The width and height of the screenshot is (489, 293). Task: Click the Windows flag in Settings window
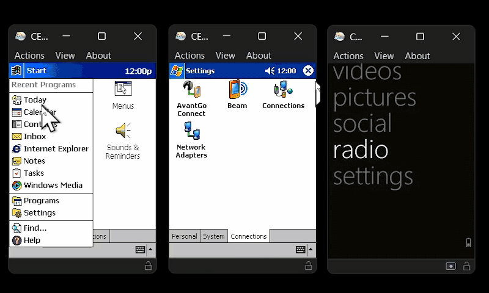(177, 71)
